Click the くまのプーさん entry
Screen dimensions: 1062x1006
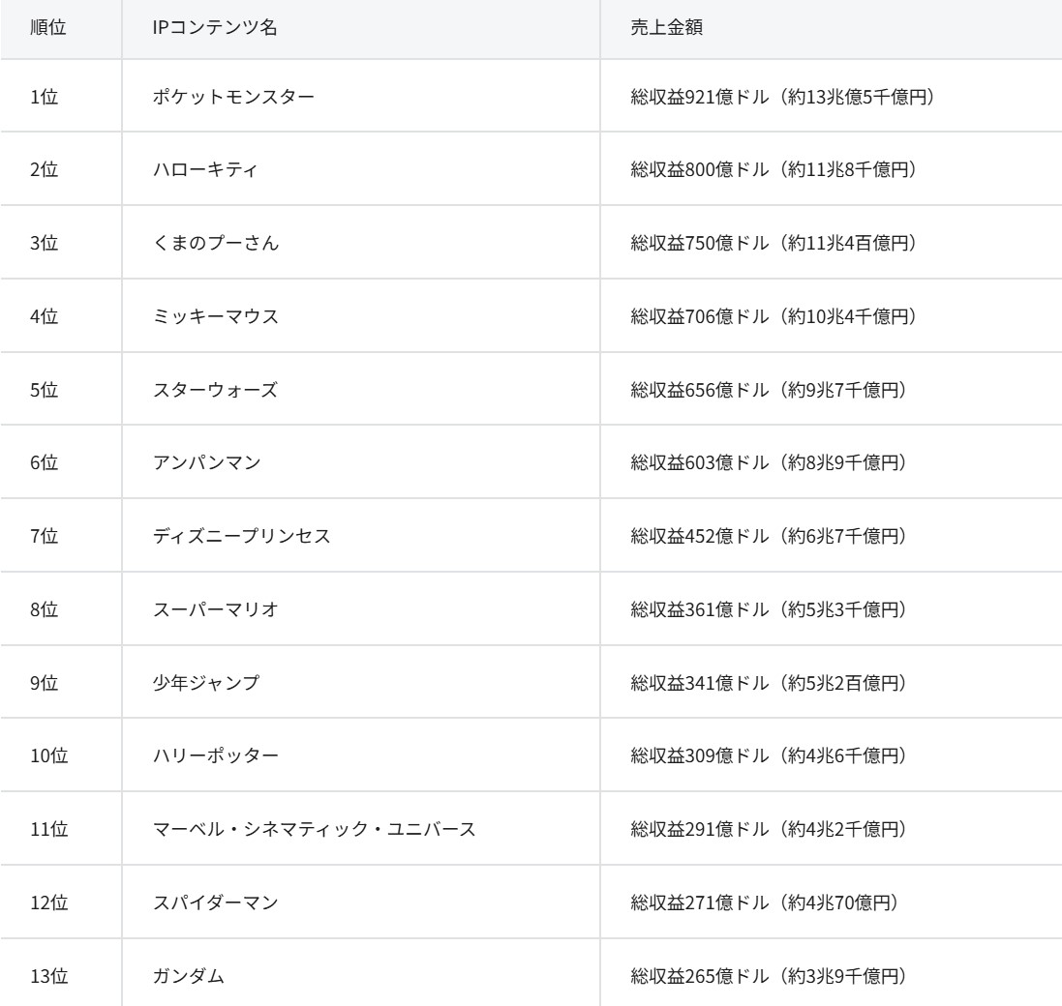click(216, 244)
